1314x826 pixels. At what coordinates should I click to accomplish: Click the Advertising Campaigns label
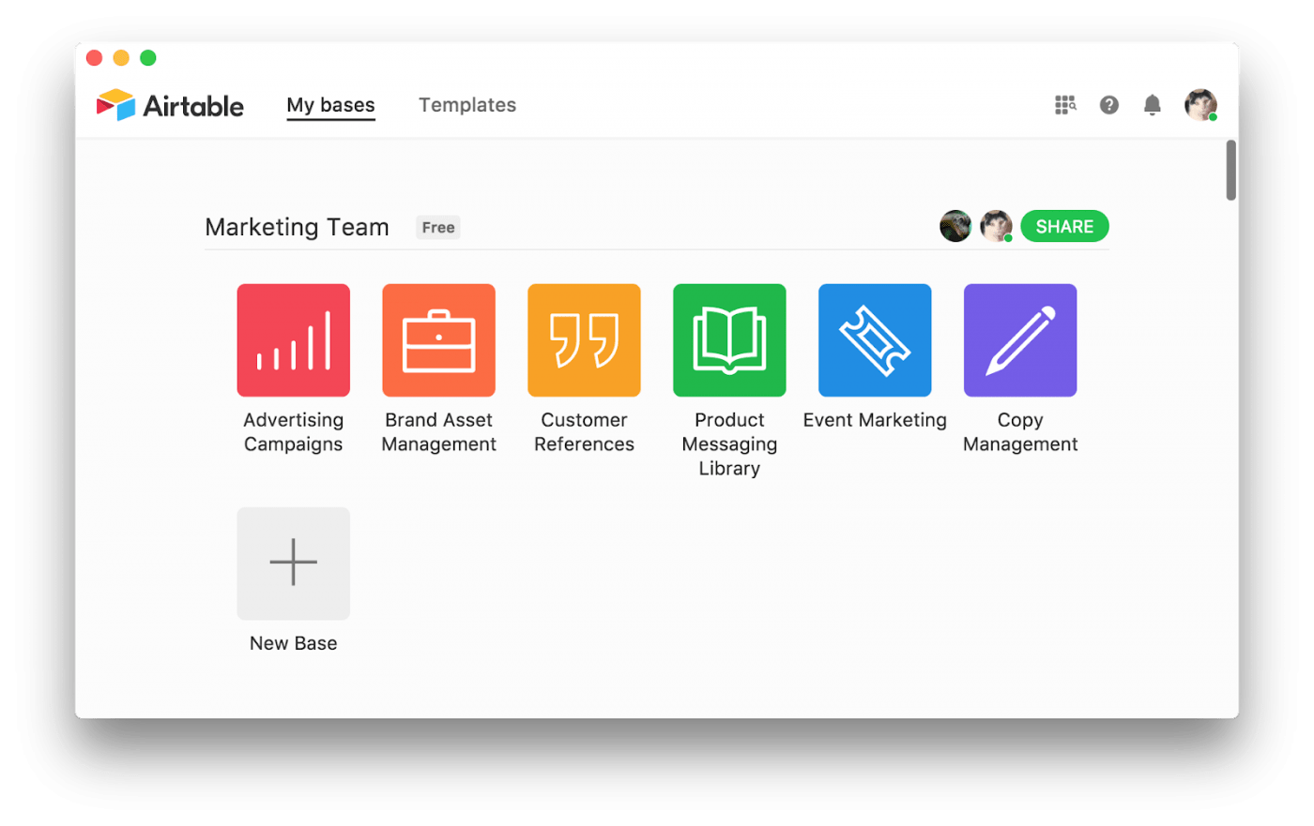[x=293, y=432]
